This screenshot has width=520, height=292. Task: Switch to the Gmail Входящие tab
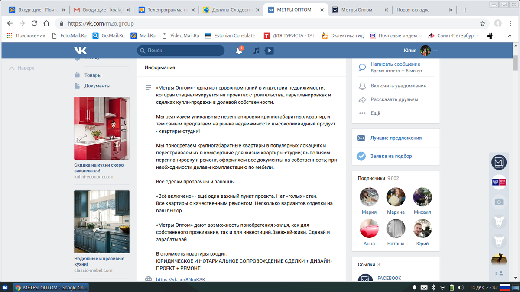click(102, 10)
